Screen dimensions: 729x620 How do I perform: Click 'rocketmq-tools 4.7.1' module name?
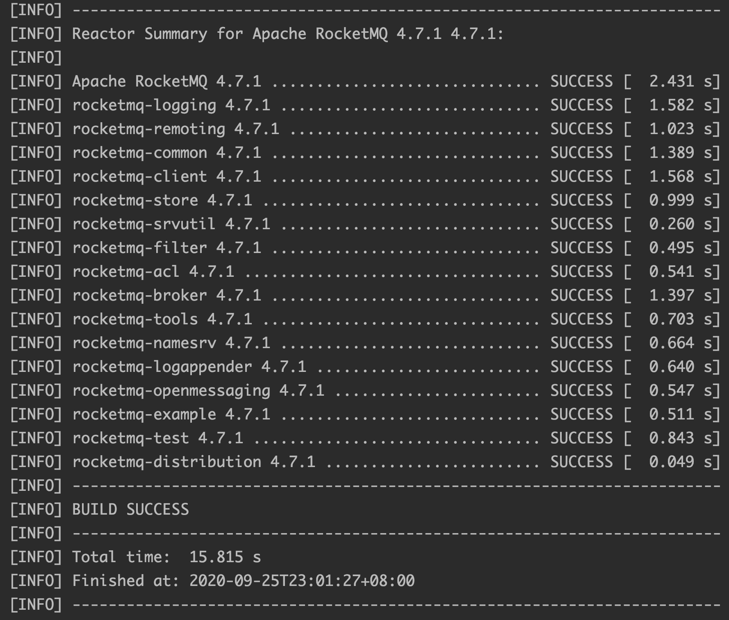coord(162,319)
